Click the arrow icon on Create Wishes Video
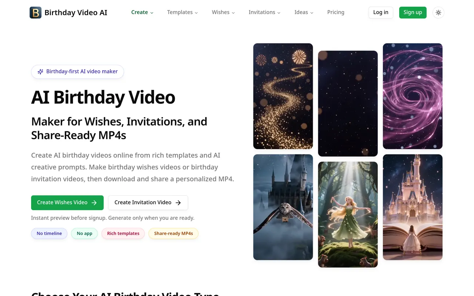Image resolution: width=474 pixels, height=296 pixels. [94, 203]
